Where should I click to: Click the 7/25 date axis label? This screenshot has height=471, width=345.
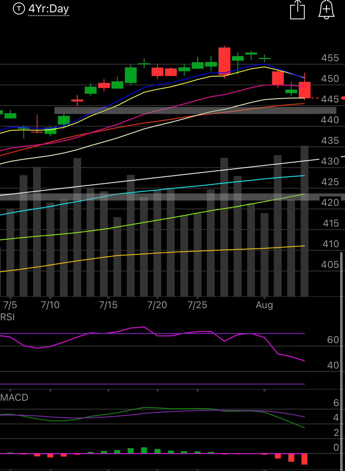[197, 305]
